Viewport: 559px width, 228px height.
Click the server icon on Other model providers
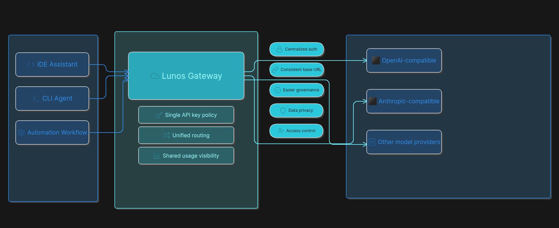(x=372, y=142)
